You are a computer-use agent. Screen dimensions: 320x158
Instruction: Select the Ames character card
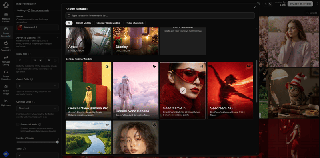point(88,41)
